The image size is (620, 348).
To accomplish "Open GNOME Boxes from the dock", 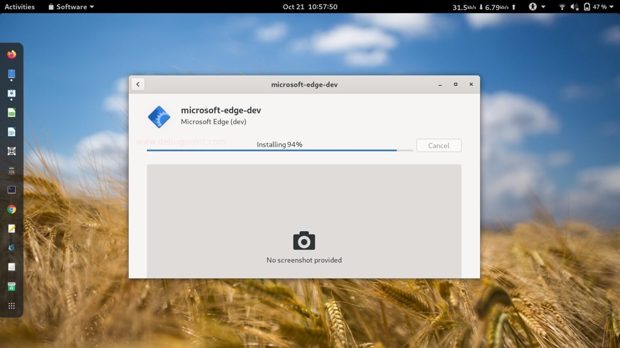I will click(11, 151).
